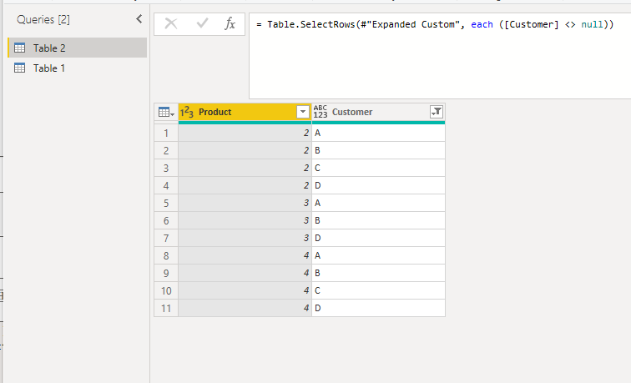
Task: Select row number 10
Action: [166, 290]
